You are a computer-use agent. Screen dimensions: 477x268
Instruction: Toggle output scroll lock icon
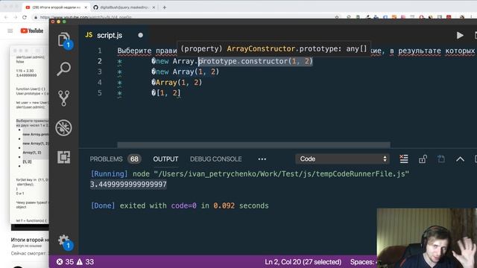click(x=423, y=159)
